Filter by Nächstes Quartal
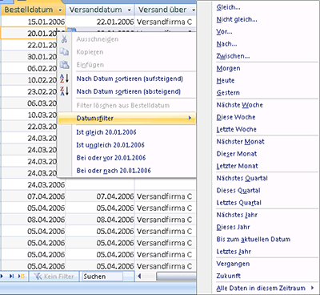The height and width of the screenshot is (295, 320). pos(242,178)
